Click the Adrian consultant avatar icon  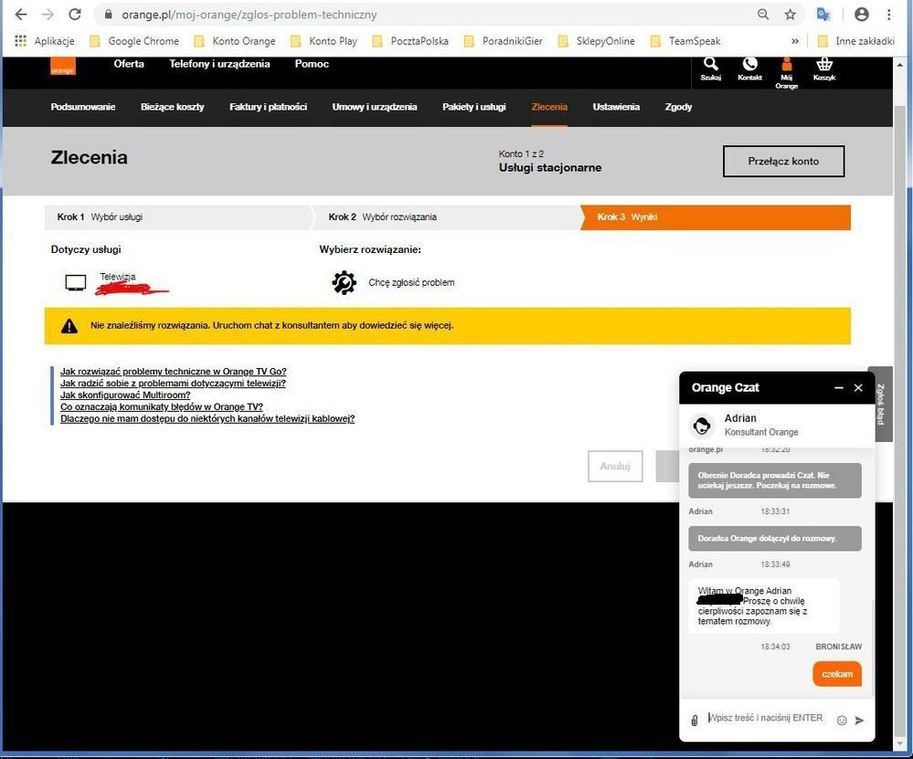[702, 425]
